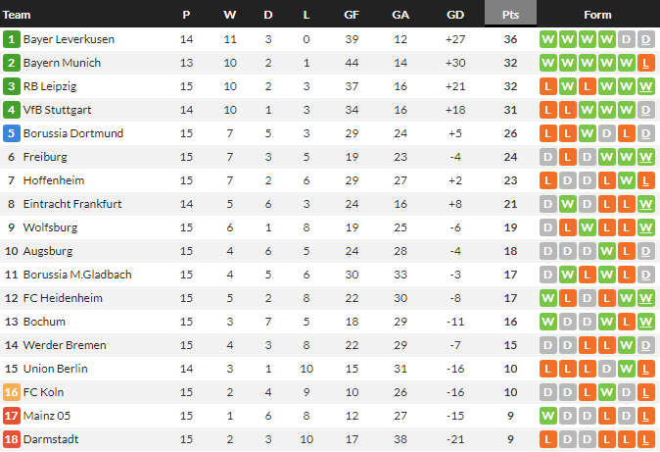This screenshot has width=660, height=452.
Task: Click the Form column header
Action: [x=597, y=15]
